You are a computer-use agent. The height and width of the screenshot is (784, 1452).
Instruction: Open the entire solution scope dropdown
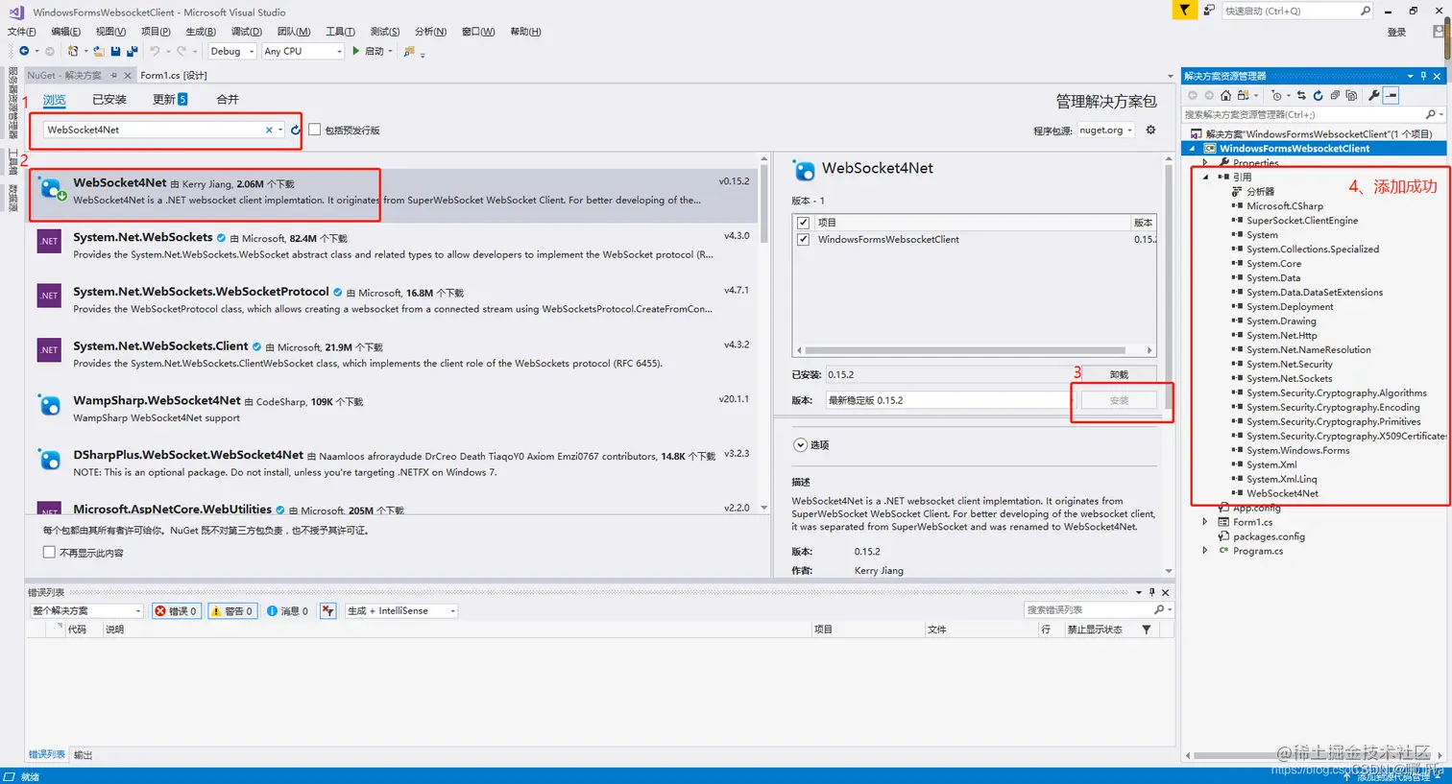pyautogui.click(x=86, y=610)
